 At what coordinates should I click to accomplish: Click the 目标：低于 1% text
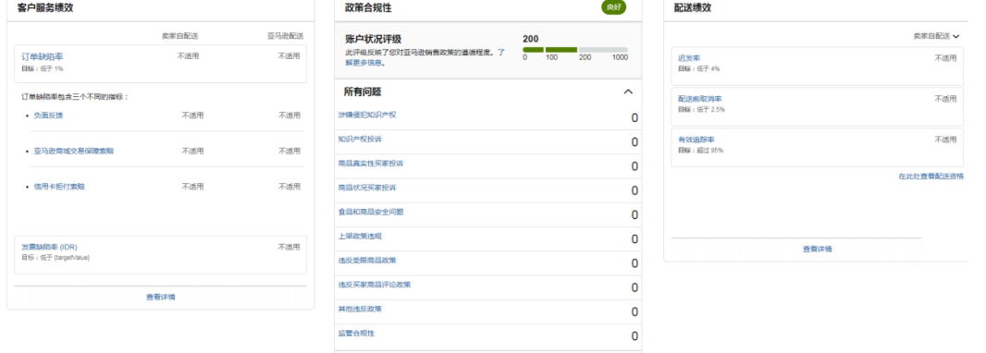pos(43,68)
